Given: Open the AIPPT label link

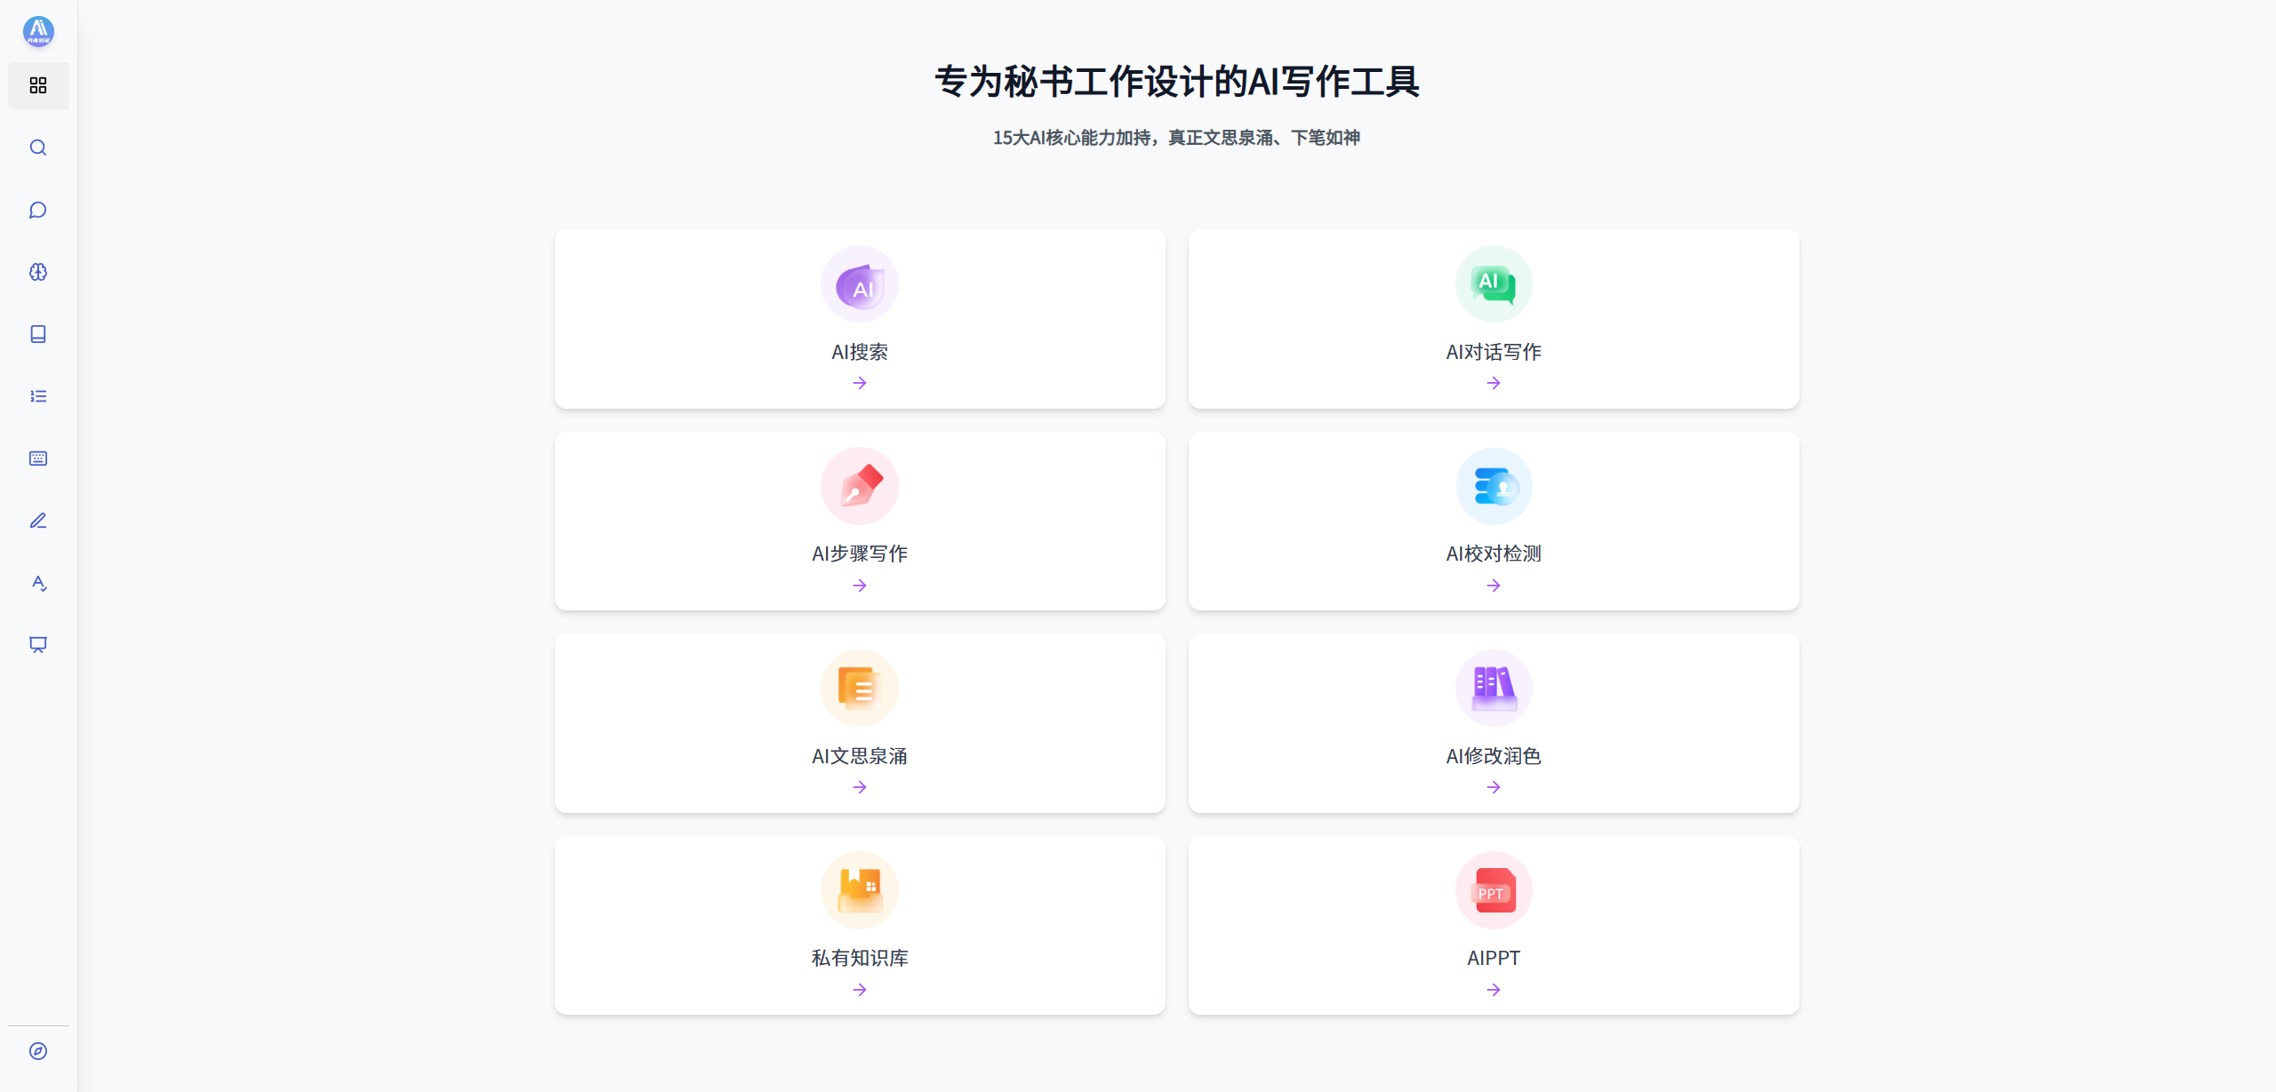Looking at the screenshot, I should tap(1494, 958).
